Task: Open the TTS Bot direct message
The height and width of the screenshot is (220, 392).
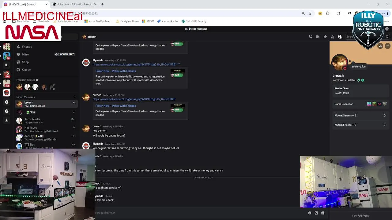Action: [x=46, y=146]
